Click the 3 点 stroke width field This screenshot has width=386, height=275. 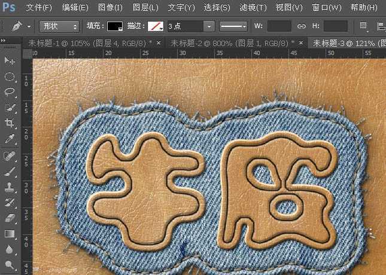click(186, 26)
